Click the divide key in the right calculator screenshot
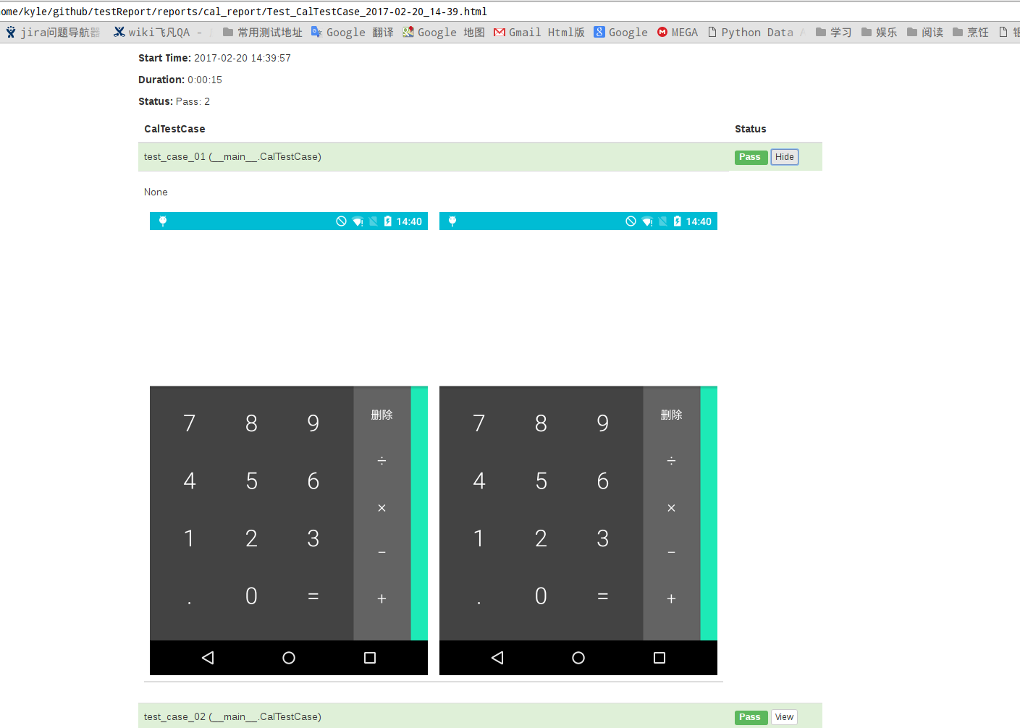 [x=671, y=460]
